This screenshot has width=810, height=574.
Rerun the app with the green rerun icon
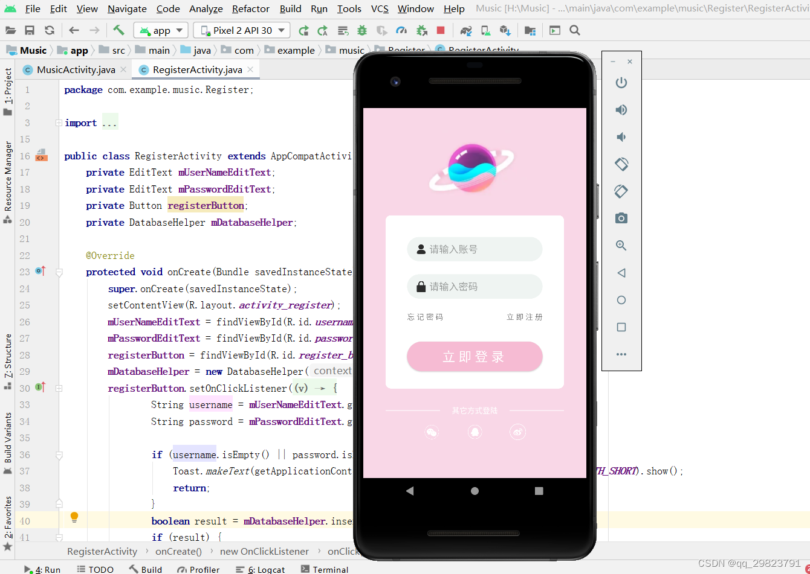(x=303, y=30)
